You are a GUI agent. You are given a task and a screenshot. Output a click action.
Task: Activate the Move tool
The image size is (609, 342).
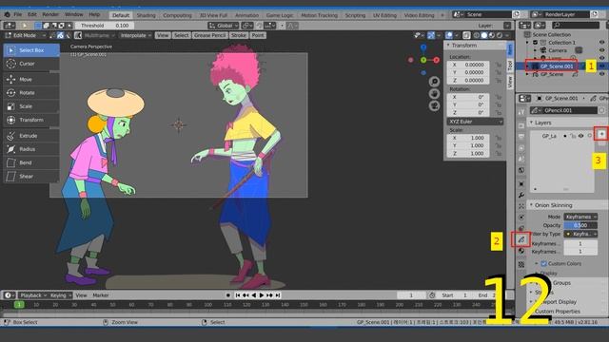pos(31,80)
